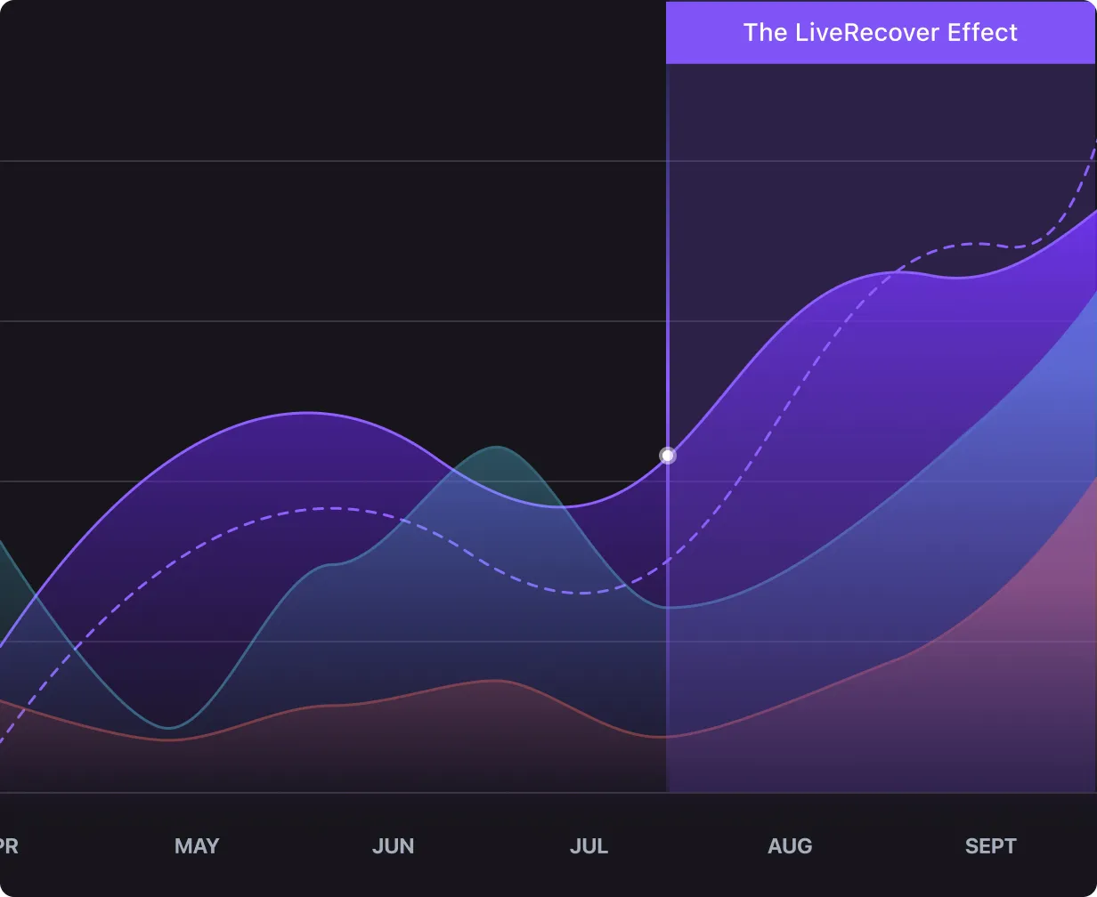Select the JUL label on the timeline

[x=589, y=846]
